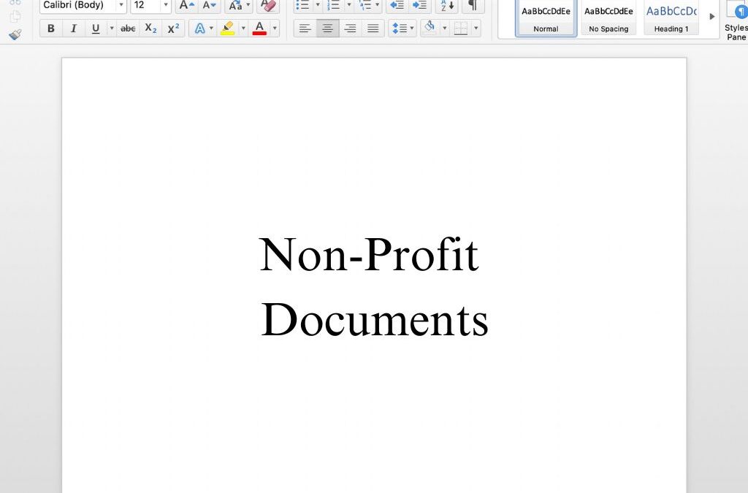
Task: Toggle show paragraph marks pilcrow
Action: [473, 5]
